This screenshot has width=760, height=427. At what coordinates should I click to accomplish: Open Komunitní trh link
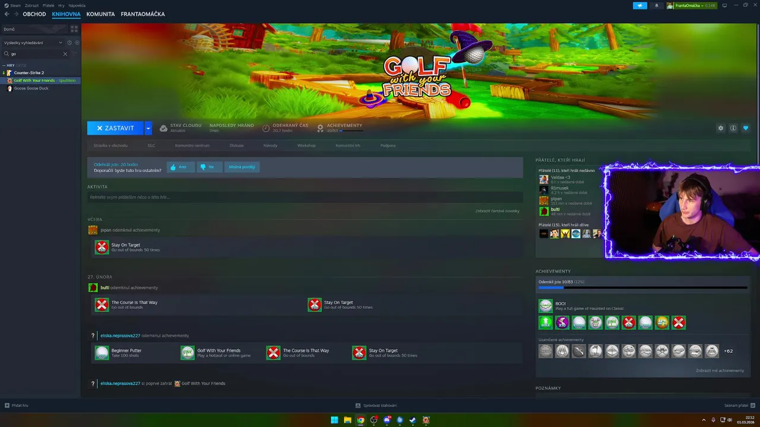(348, 145)
